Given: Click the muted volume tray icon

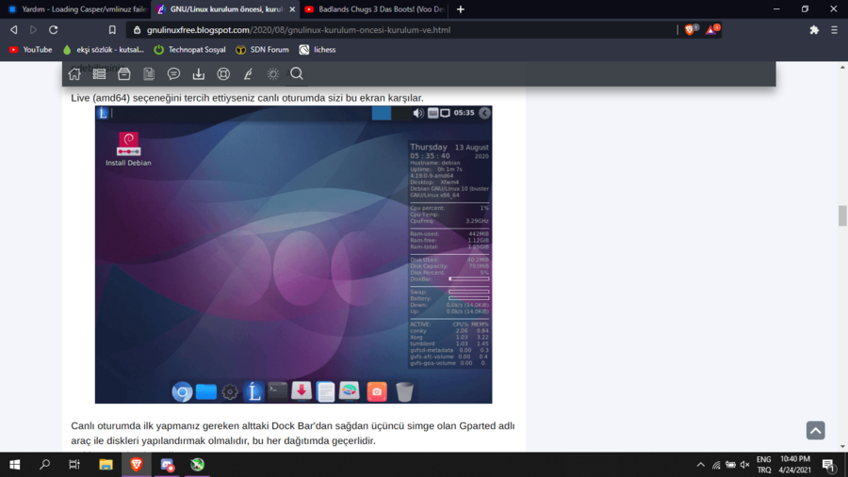Looking at the screenshot, I should 745,465.
